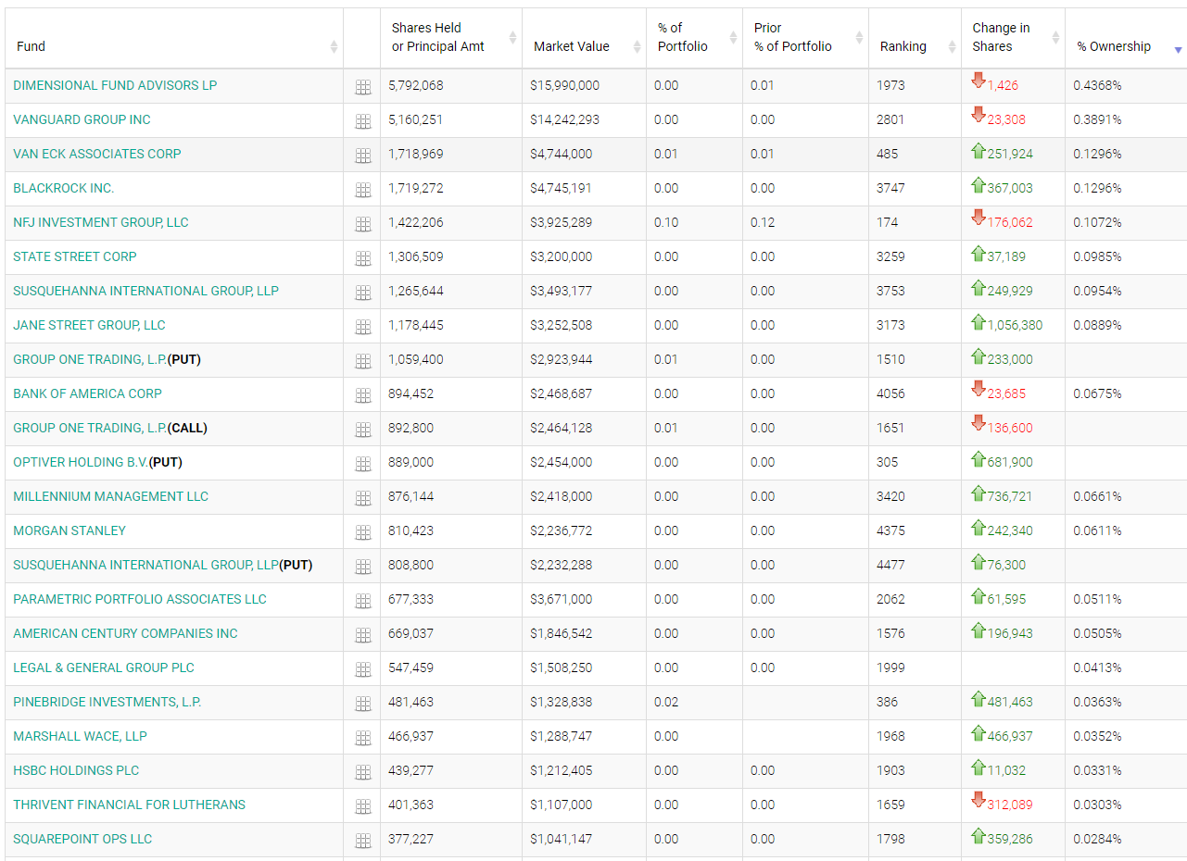Open grid icon for Group One Trading (CALL) row
Viewport: 1187px width, 861px height.
[362, 430]
